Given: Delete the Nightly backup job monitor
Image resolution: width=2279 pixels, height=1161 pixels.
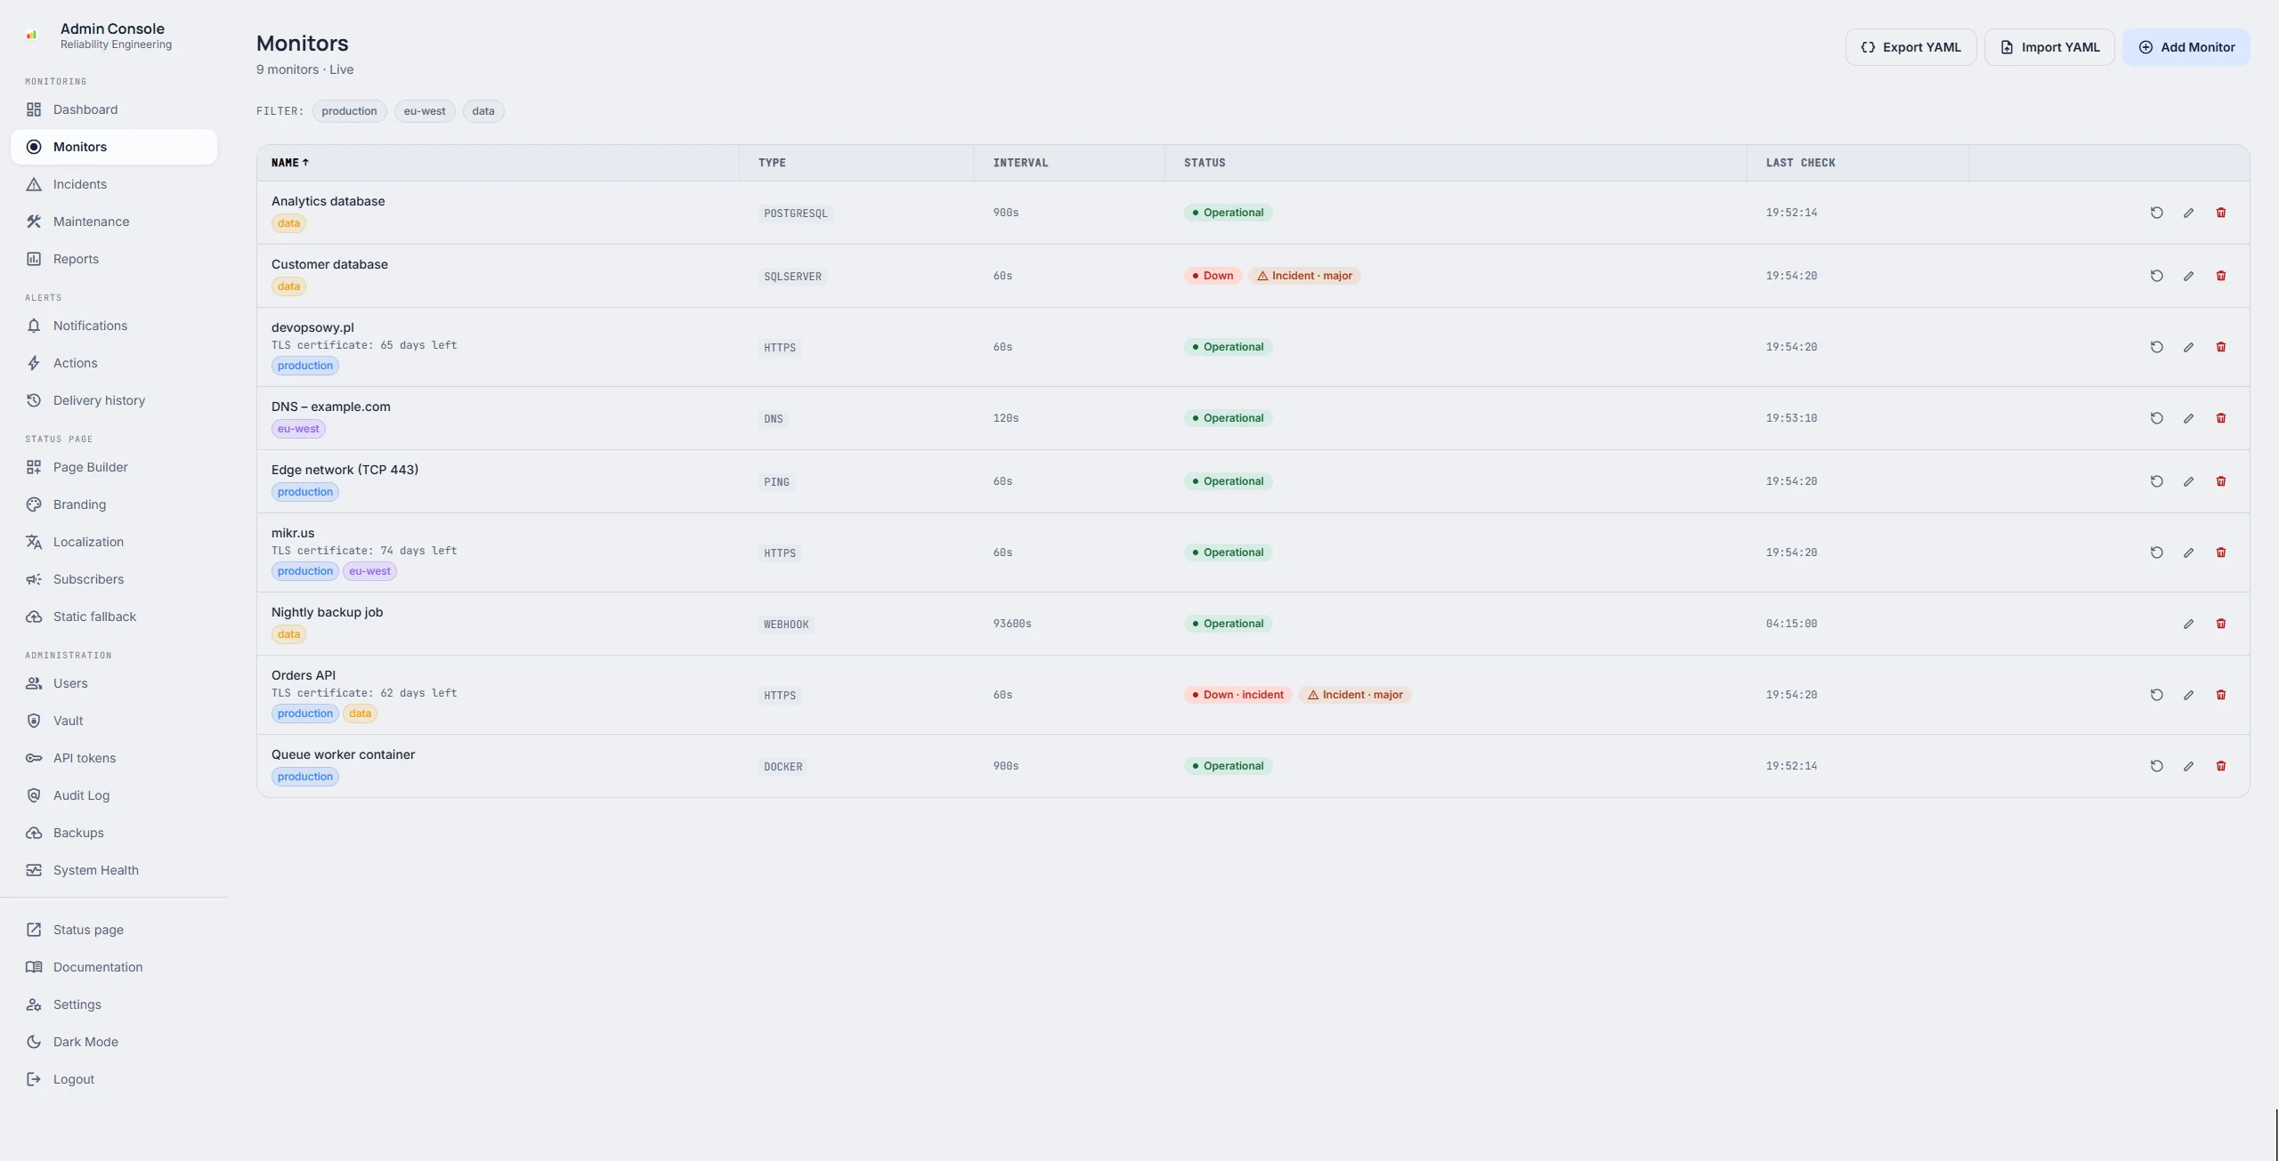Looking at the screenshot, I should click(2221, 624).
